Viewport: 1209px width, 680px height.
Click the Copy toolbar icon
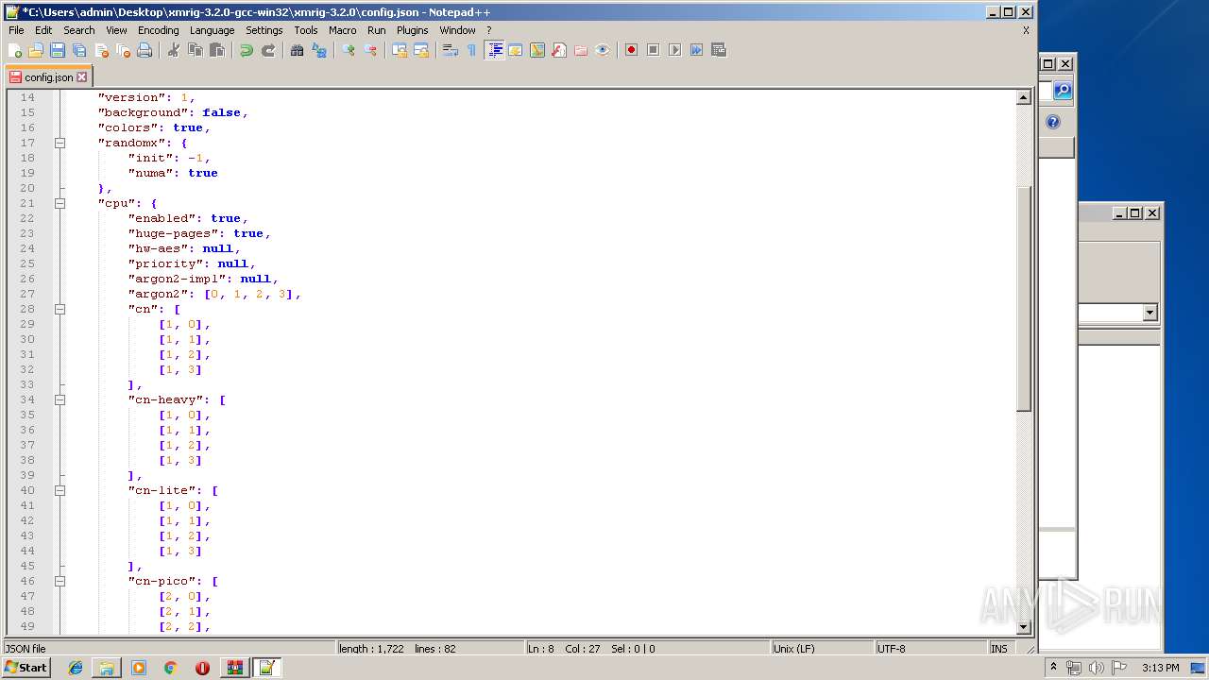point(196,50)
